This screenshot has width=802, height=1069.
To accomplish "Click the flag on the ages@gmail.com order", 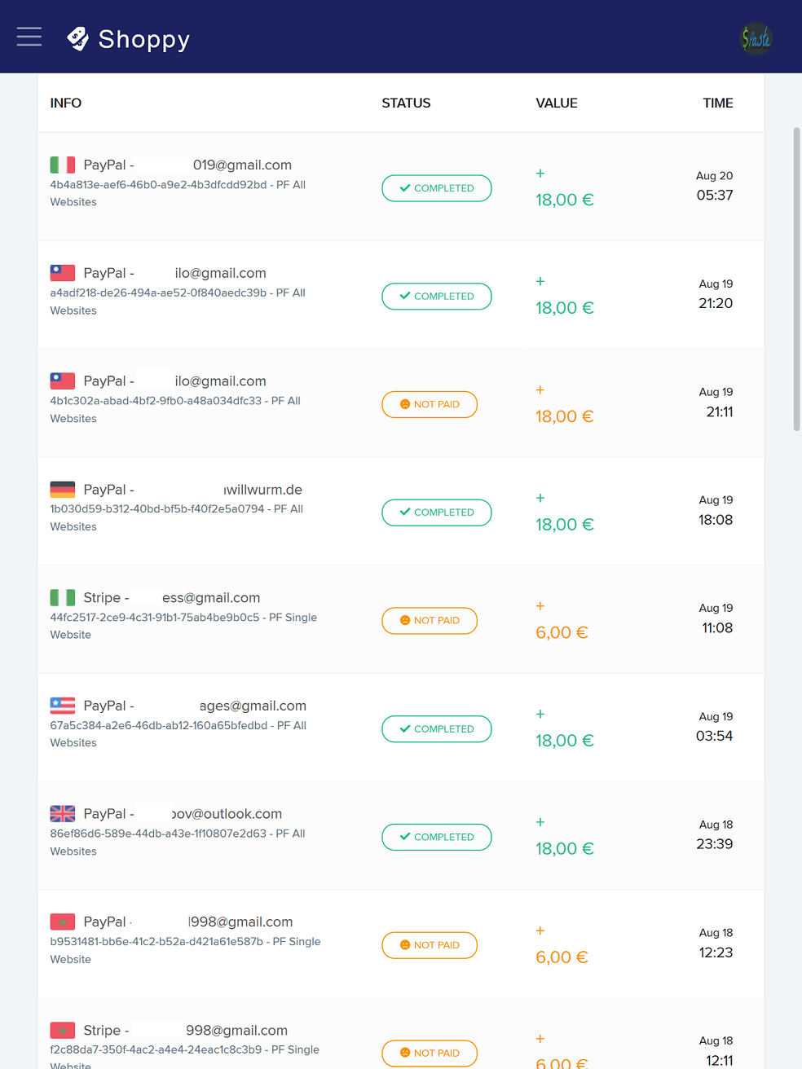I will coord(63,706).
